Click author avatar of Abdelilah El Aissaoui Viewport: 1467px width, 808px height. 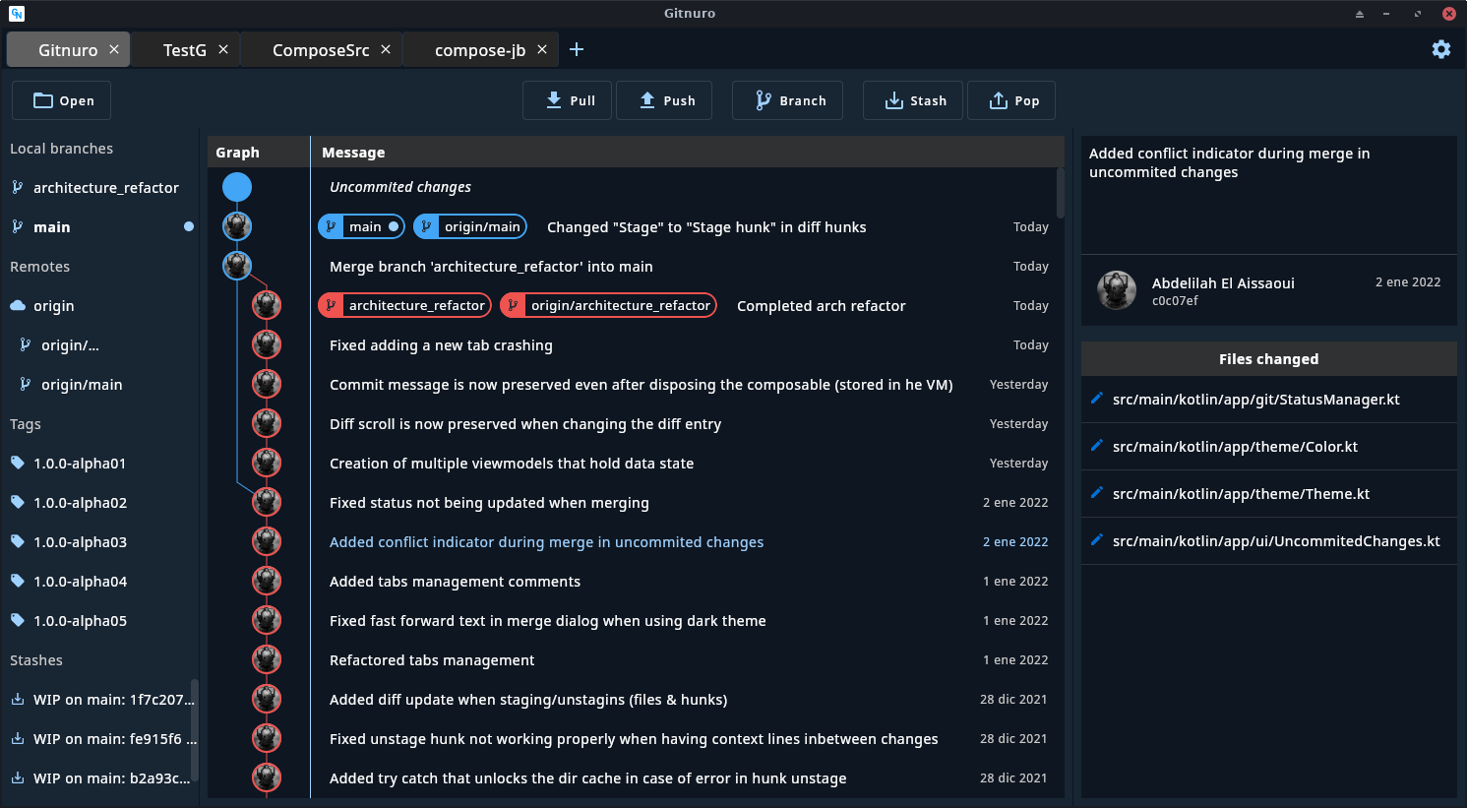1117,290
